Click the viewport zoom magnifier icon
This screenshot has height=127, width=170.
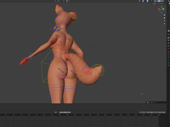pos(164,15)
